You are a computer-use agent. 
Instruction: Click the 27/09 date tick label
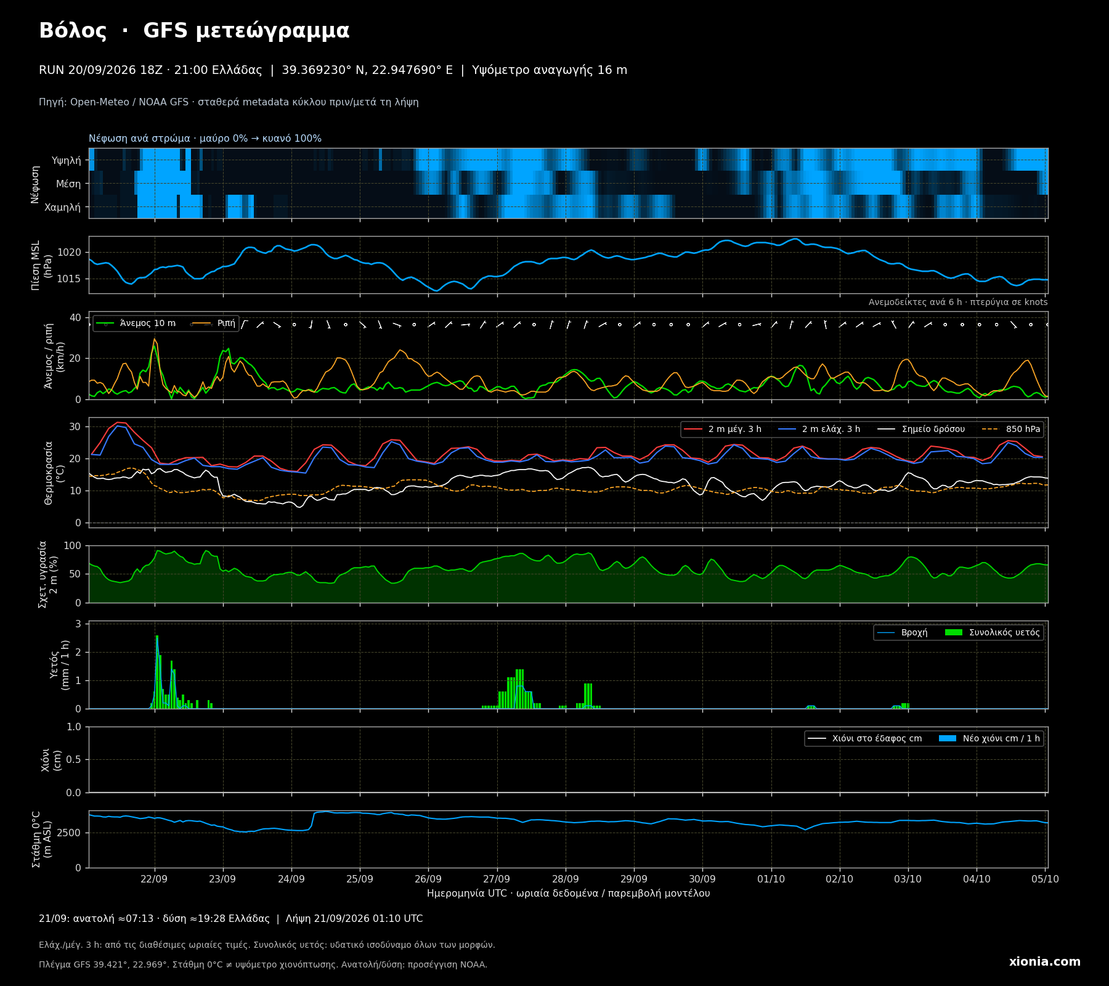pyautogui.click(x=497, y=879)
